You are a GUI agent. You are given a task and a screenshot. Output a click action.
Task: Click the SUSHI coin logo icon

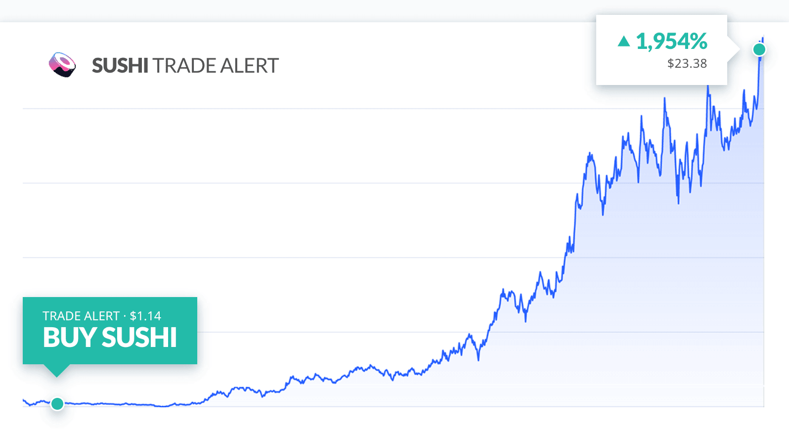pos(62,65)
